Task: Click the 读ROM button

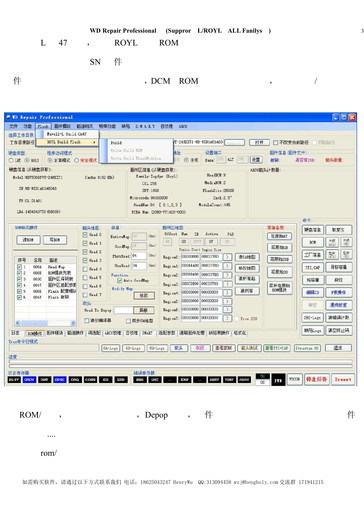Action: pyautogui.click(x=28, y=240)
